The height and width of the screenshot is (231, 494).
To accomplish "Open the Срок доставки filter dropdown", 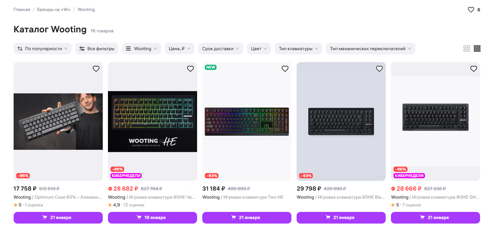I will tap(220, 49).
